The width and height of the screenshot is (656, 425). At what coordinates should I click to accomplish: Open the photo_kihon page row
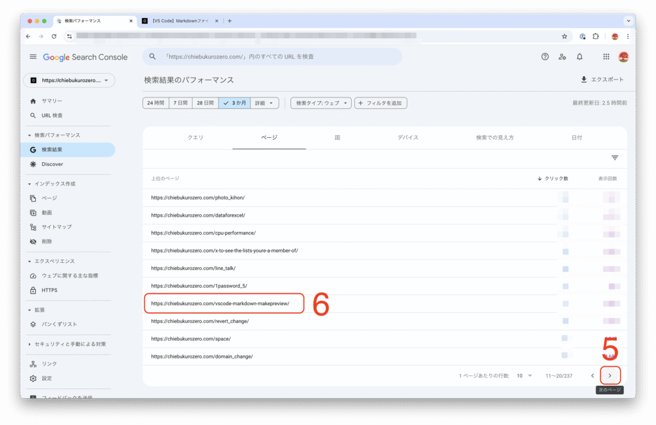click(x=385, y=197)
